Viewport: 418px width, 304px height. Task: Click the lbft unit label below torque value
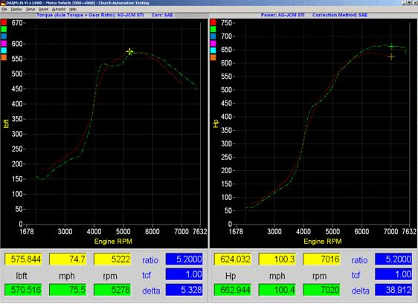(22, 276)
